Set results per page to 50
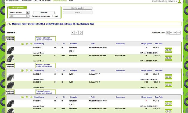This screenshot has width=188, height=113. pyautogui.click(x=171, y=33)
